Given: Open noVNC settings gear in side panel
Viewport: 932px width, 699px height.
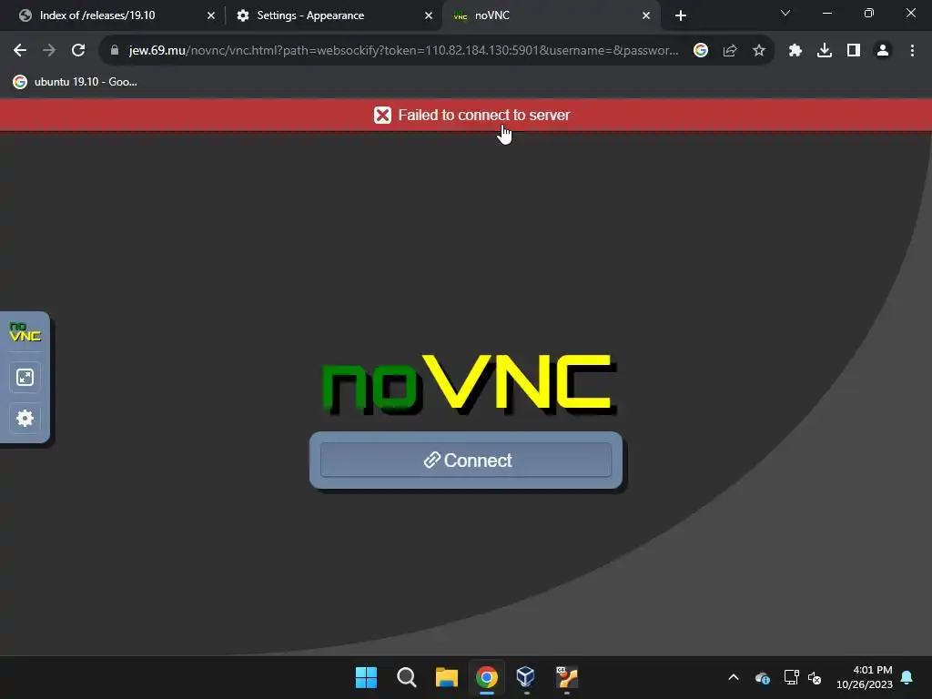Looking at the screenshot, I should (x=25, y=418).
